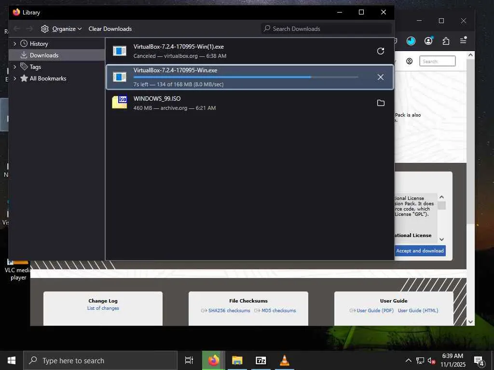Open VLC media player from taskbar
Screen dimensions: 494x370
(x=285, y=360)
